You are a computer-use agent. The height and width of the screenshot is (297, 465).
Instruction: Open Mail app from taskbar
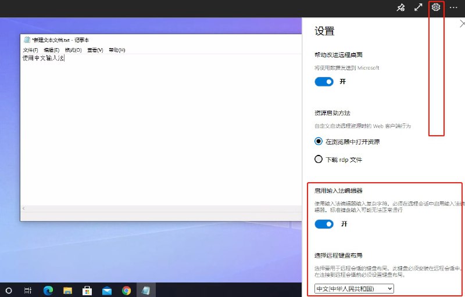point(107,291)
